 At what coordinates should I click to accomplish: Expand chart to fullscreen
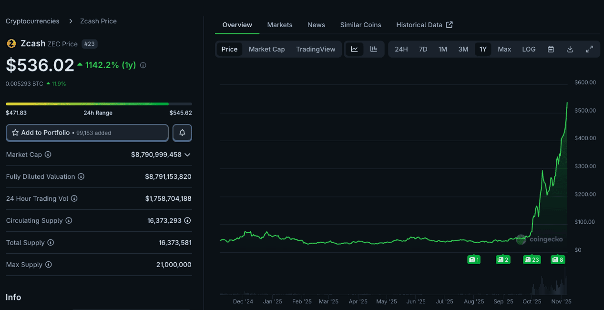tap(589, 49)
